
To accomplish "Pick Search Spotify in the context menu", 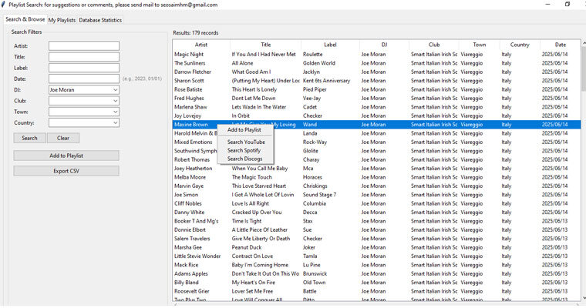I will (x=244, y=150).
